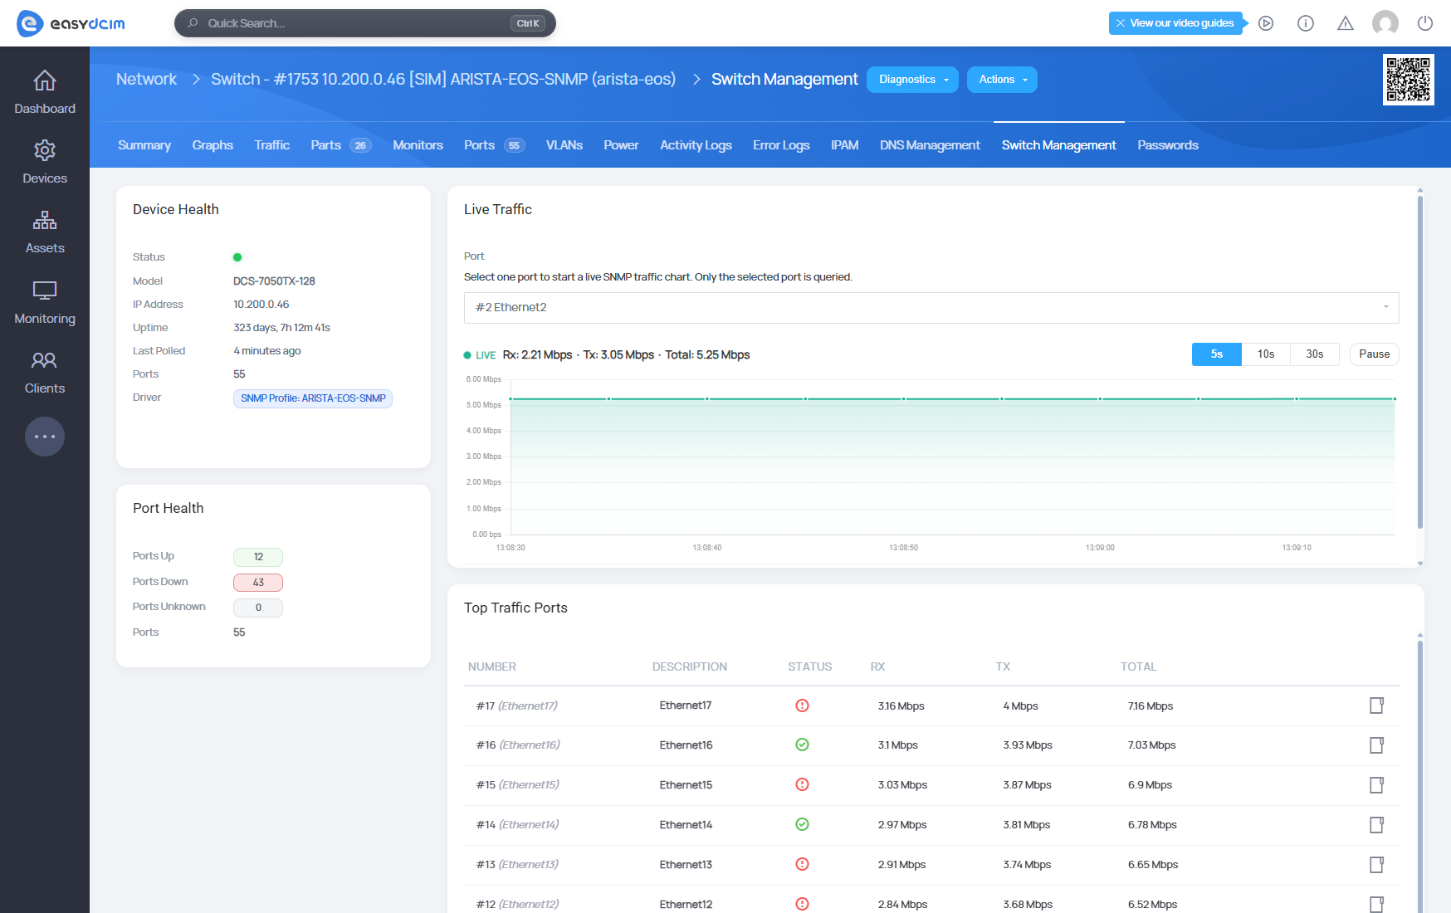
Task: Open the #17 (Ethernet17) port link
Action: [x=517, y=706]
